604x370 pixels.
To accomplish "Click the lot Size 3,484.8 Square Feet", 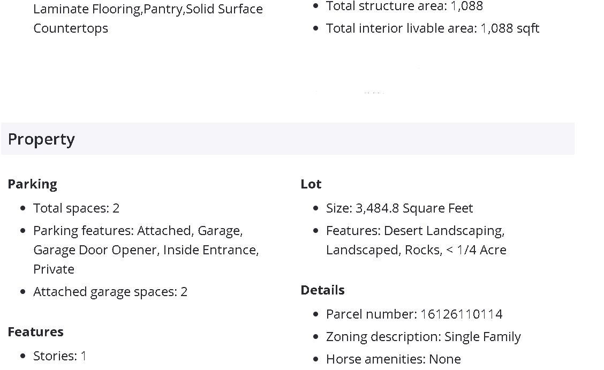I will [399, 208].
